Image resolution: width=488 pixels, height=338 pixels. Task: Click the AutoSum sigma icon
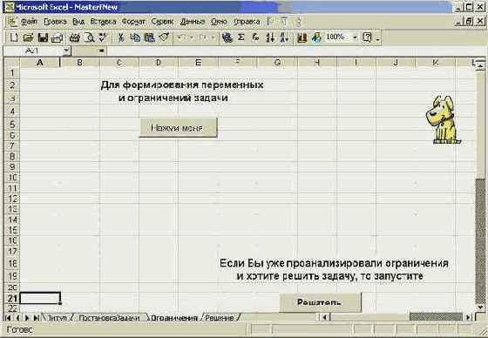(x=241, y=37)
